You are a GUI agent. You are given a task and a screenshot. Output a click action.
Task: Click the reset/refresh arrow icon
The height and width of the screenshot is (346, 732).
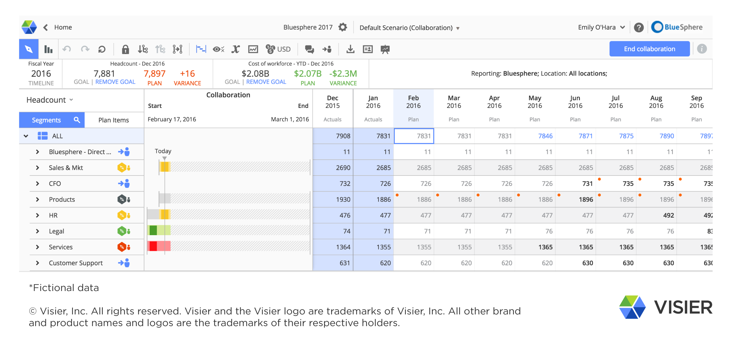point(102,49)
